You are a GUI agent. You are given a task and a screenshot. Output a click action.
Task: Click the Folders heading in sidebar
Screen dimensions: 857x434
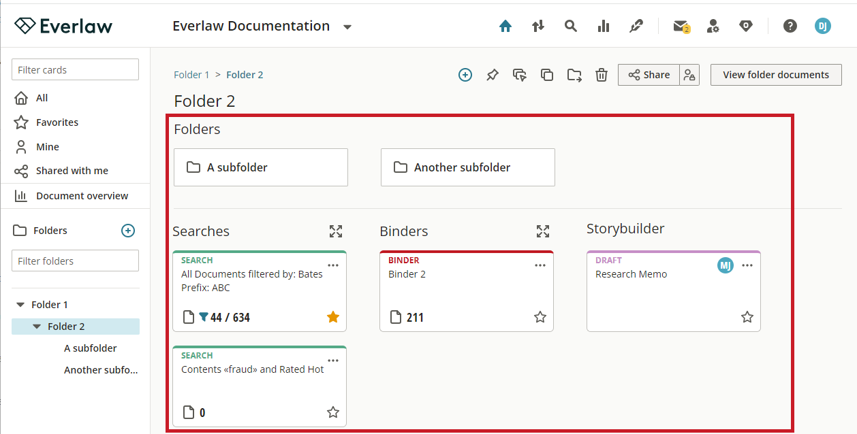pyautogui.click(x=50, y=231)
